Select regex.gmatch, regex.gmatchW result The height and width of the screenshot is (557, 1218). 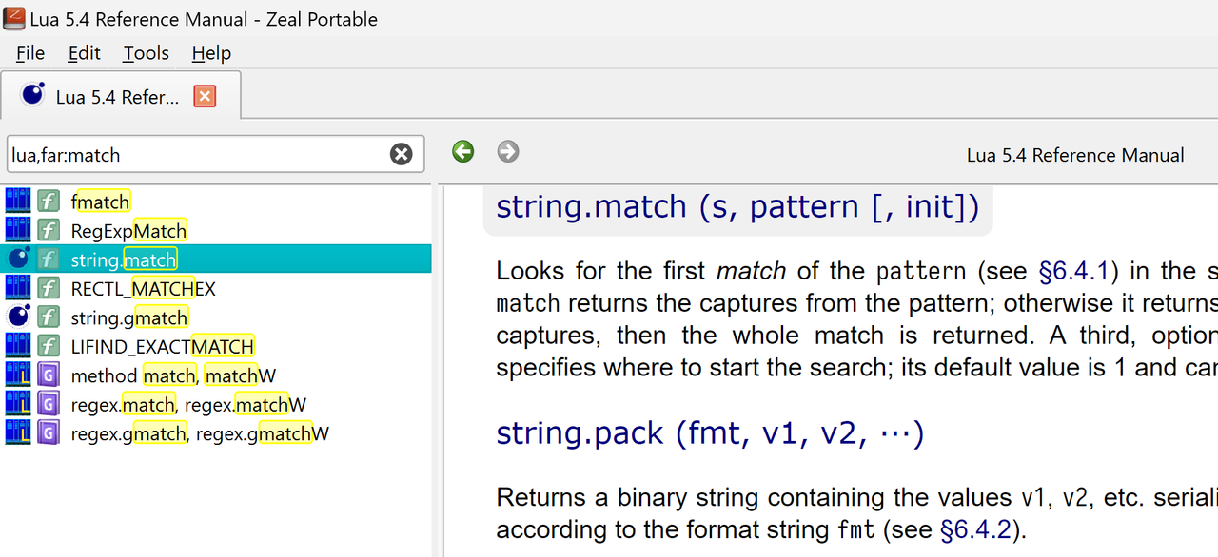(216, 433)
